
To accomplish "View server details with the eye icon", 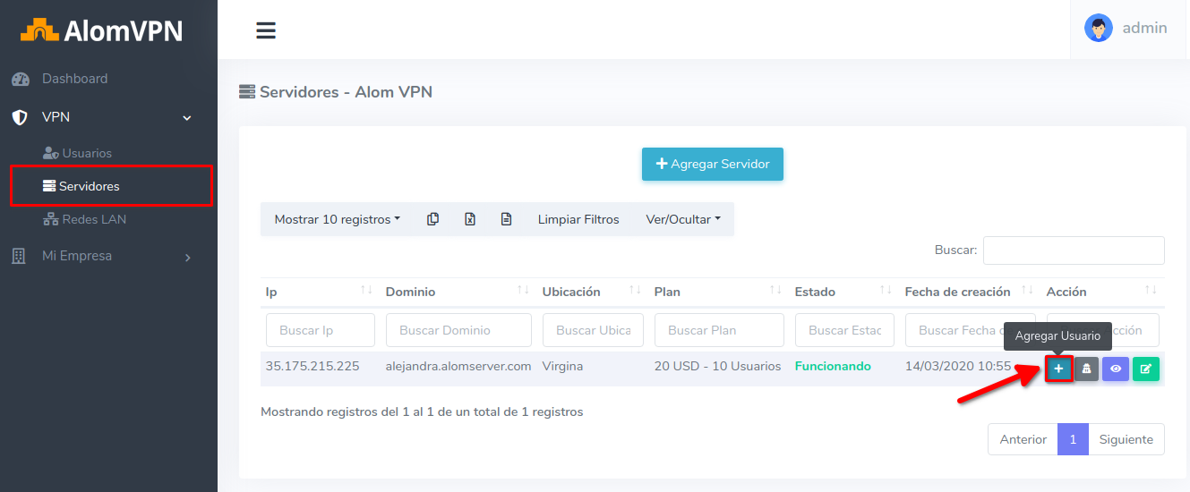I will tap(1116, 369).
